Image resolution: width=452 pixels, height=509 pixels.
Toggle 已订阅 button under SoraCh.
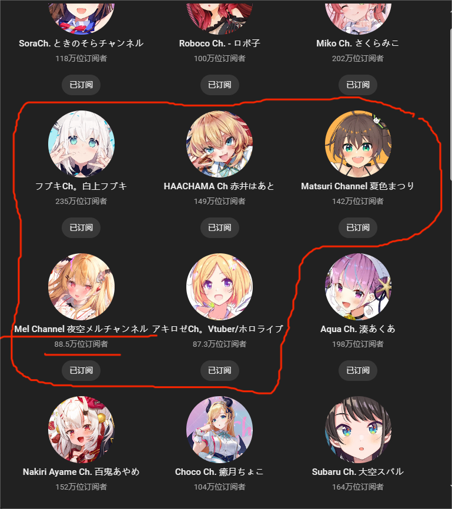coord(81,85)
